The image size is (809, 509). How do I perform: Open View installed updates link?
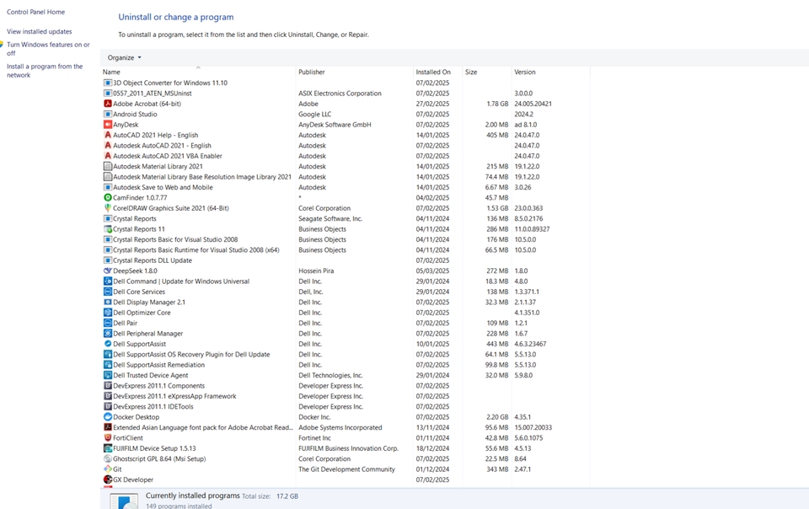tap(40, 31)
